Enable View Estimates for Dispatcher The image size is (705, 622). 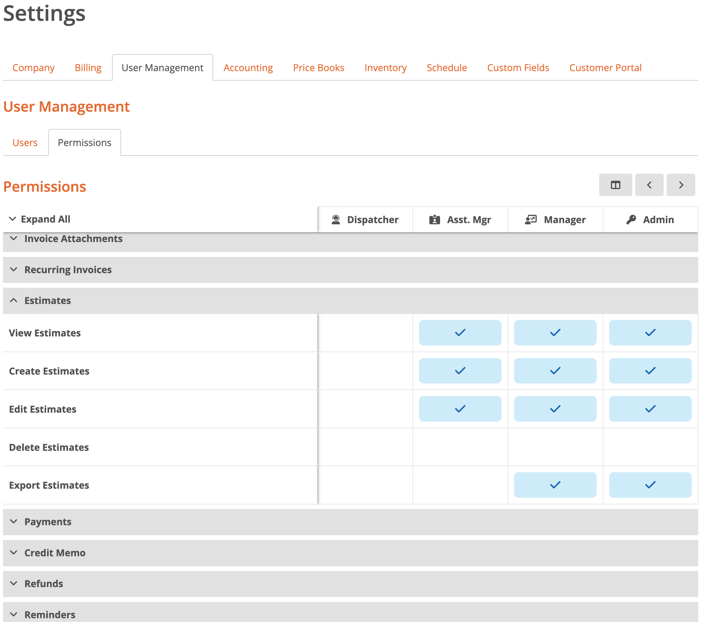point(365,333)
